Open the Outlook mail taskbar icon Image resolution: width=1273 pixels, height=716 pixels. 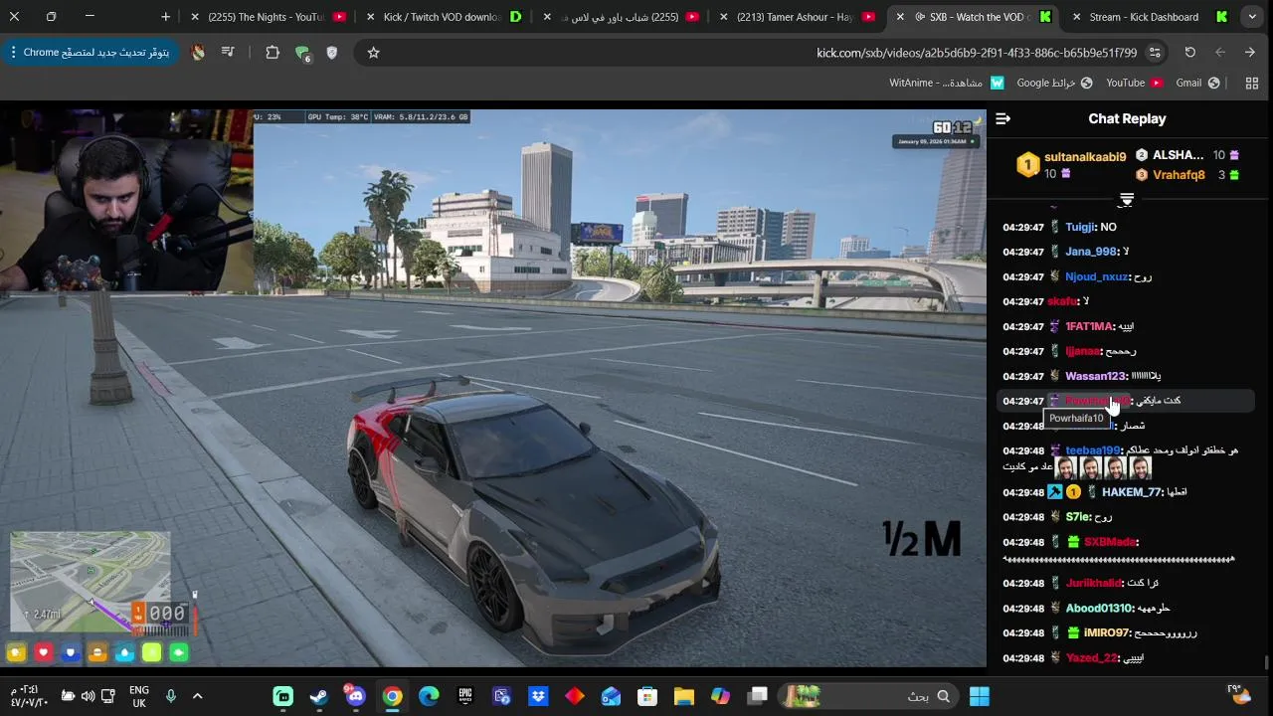click(611, 696)
